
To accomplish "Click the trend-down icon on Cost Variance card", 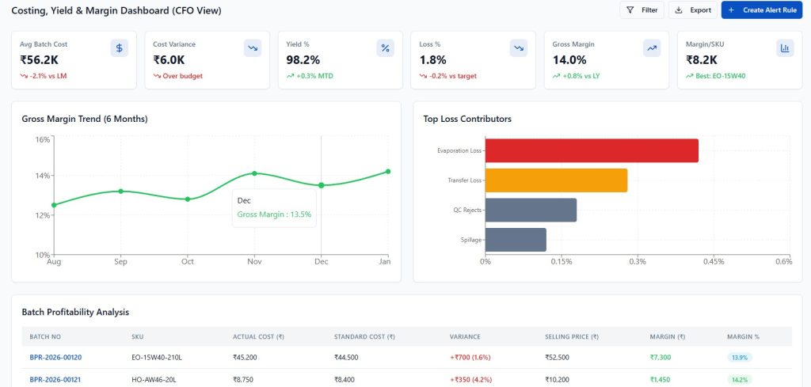I will [x=253, y=48].
